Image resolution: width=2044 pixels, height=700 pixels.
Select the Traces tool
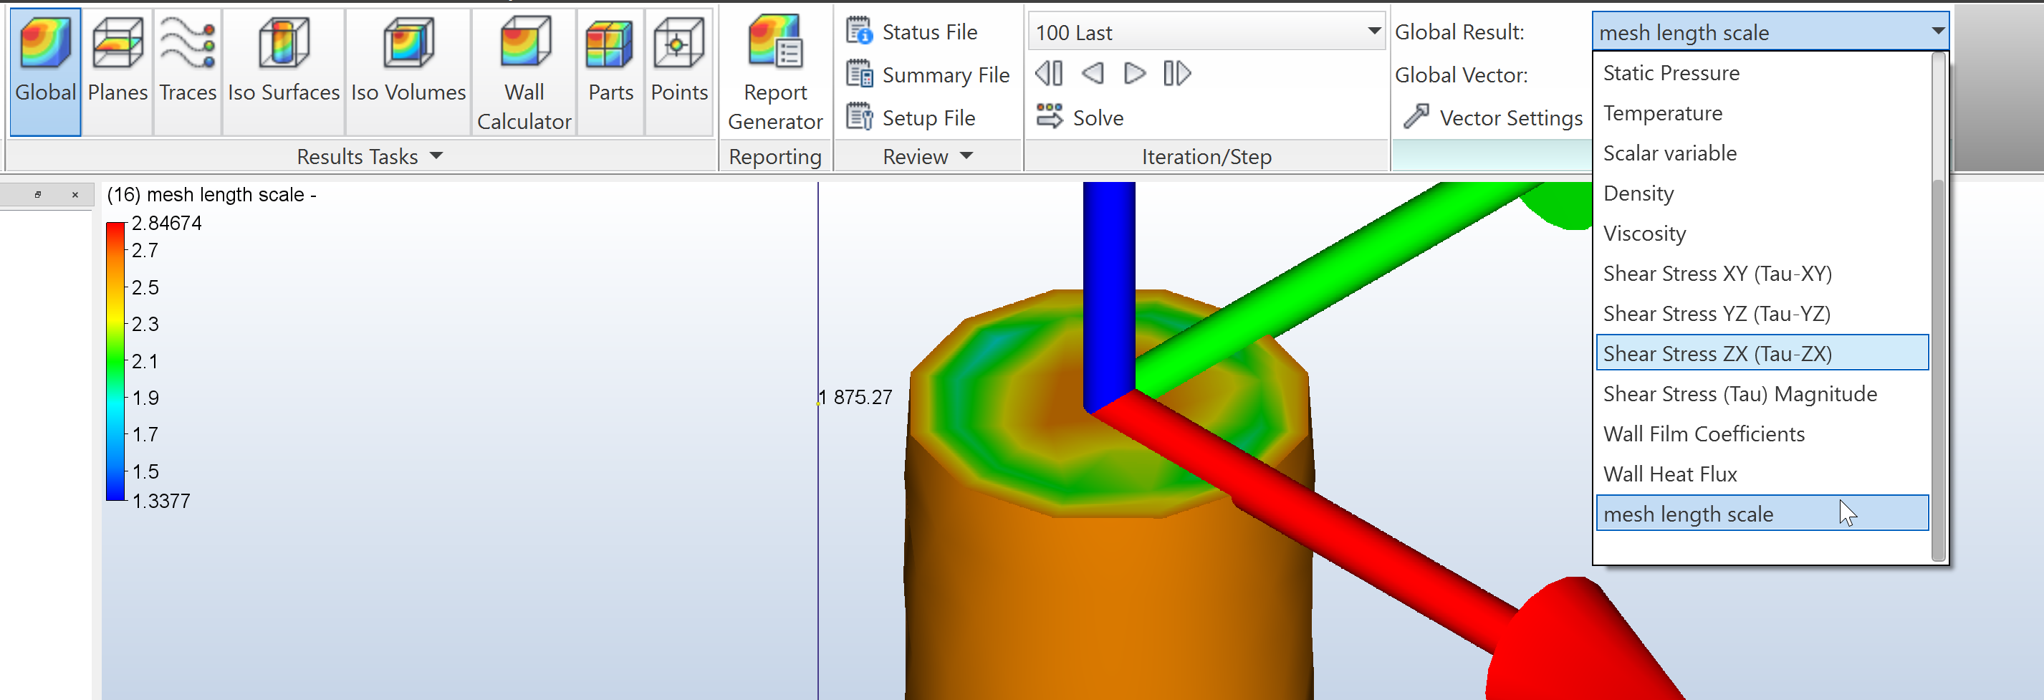pos(186,72)
